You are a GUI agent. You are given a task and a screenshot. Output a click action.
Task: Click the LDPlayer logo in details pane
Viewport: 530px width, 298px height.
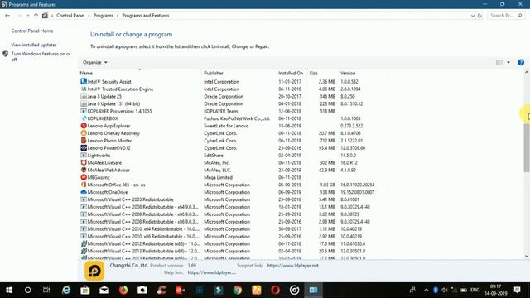(x=94, y=271)
